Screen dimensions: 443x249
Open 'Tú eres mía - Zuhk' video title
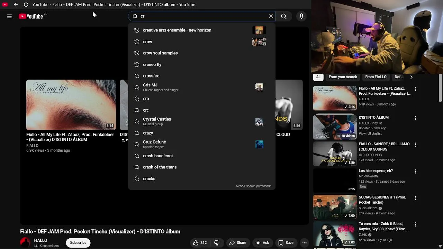[383, 227]
